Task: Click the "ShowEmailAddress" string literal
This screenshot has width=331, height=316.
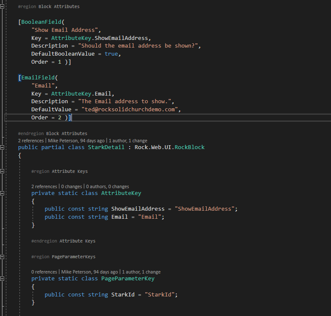Action: tap(205, 209)
